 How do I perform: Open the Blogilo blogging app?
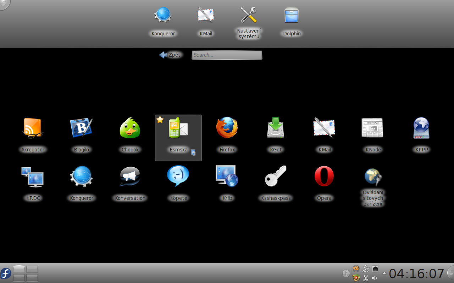click(x=81, y=128)
